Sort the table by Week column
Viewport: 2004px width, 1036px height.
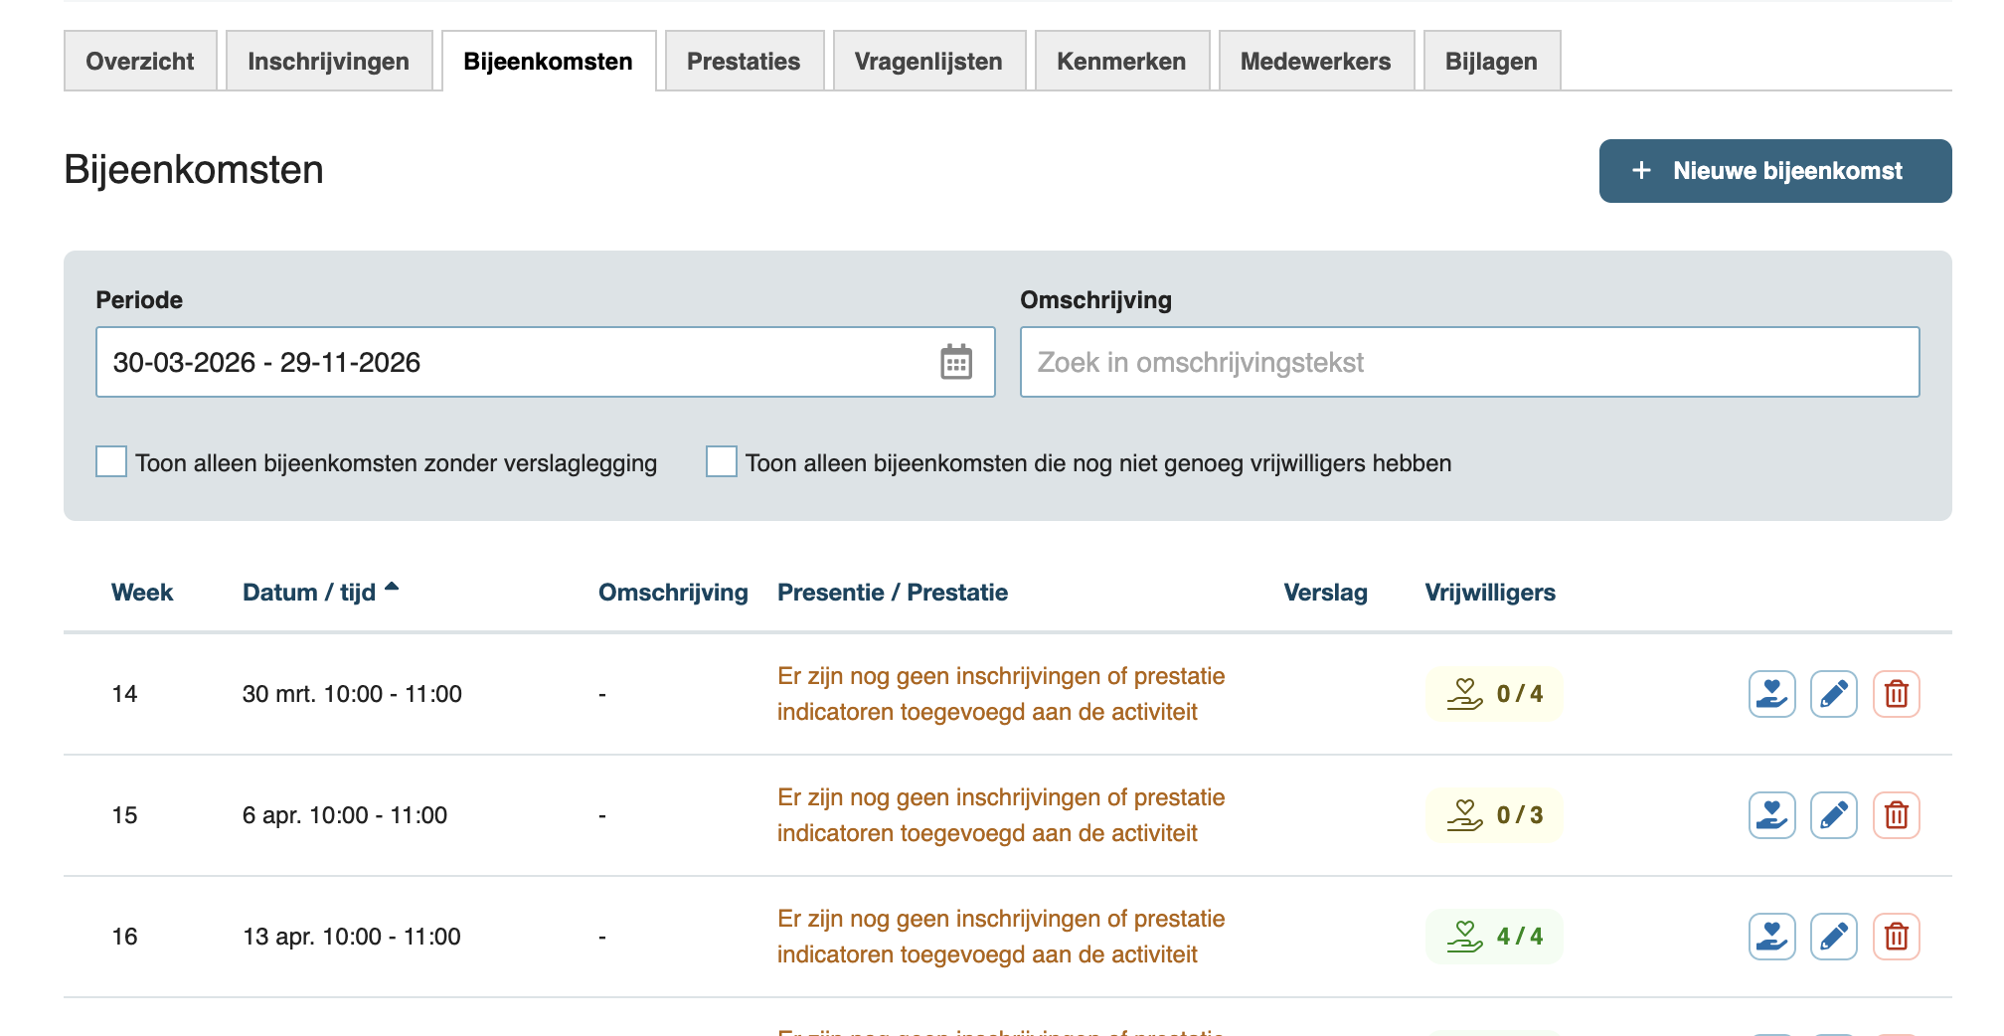click(x=142, y=593)
